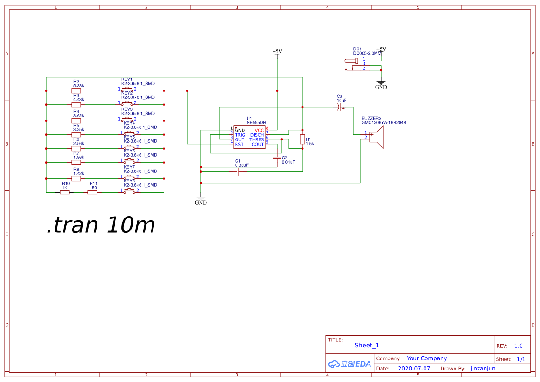Screen dimensions: 540x382
Task: Click the KEY1 pushbutton switch symbol
Action: (127, 90)
